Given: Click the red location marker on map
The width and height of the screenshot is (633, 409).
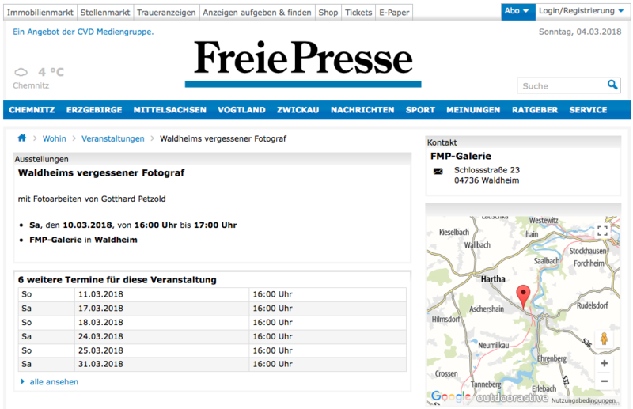Looking at the screenshot, I should click(x=522, y=296).
